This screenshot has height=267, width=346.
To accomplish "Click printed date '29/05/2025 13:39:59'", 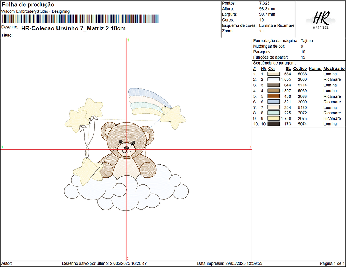I will pyautogui.click(x=244, y=263).
